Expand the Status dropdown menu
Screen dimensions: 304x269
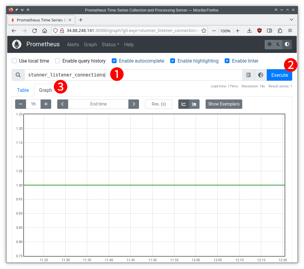point(110,44)
